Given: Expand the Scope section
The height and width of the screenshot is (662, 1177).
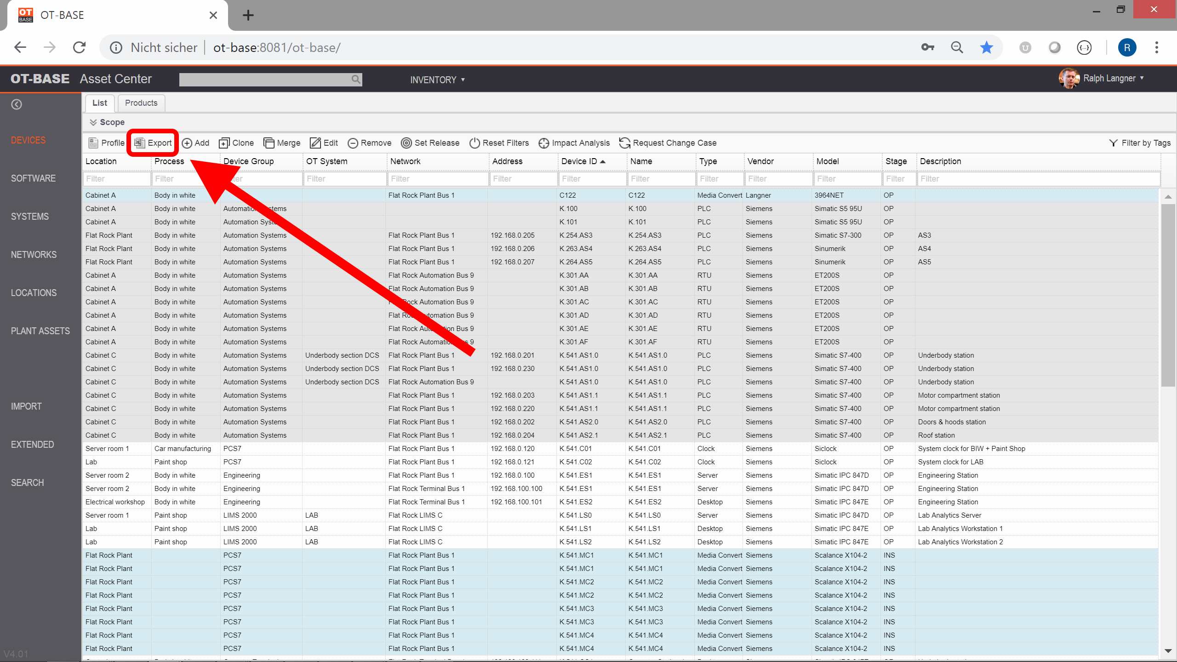Looking at the screenshot, I should coord(107,122).
